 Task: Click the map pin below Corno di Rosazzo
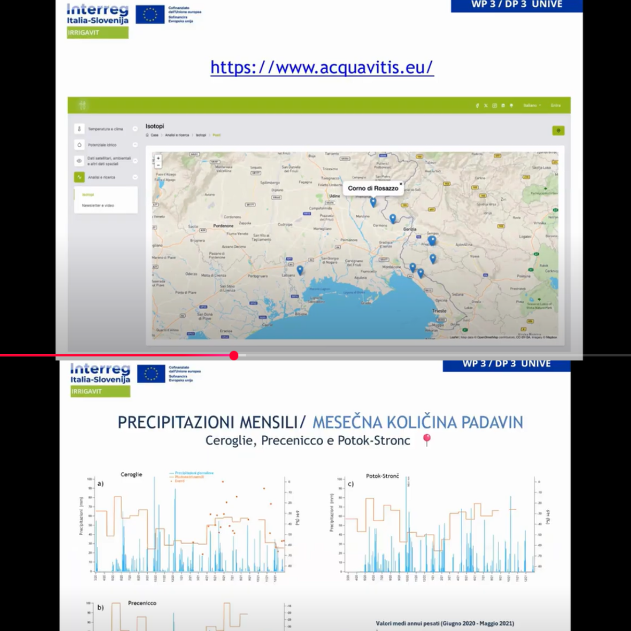point(393,219)
